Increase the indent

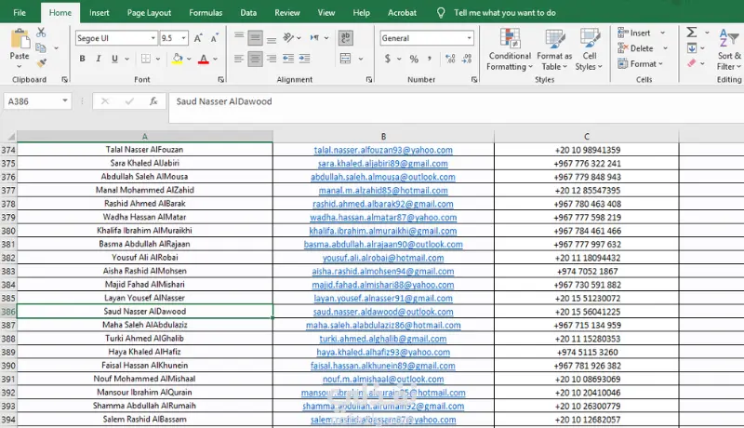coord(304,59)
